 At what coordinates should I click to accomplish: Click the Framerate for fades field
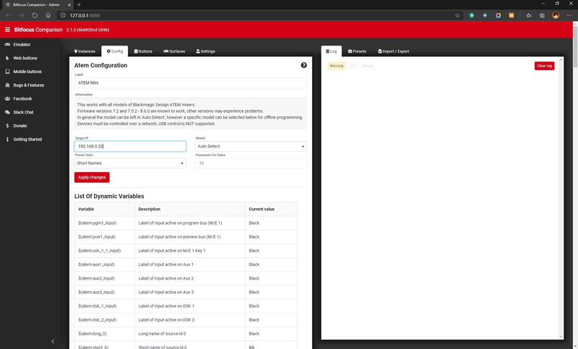[x=251, y=163]
